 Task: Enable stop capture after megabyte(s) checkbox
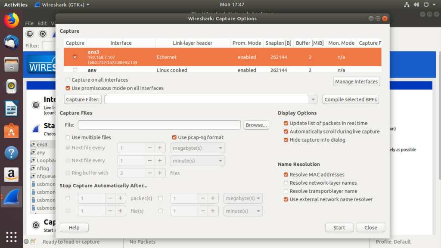point(161,198)
